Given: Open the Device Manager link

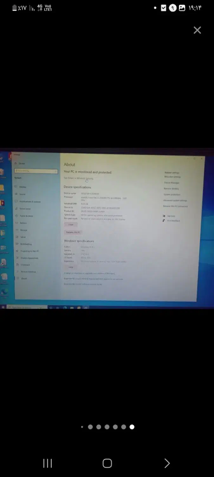Looking at the screenshot, I should point(172,183).
